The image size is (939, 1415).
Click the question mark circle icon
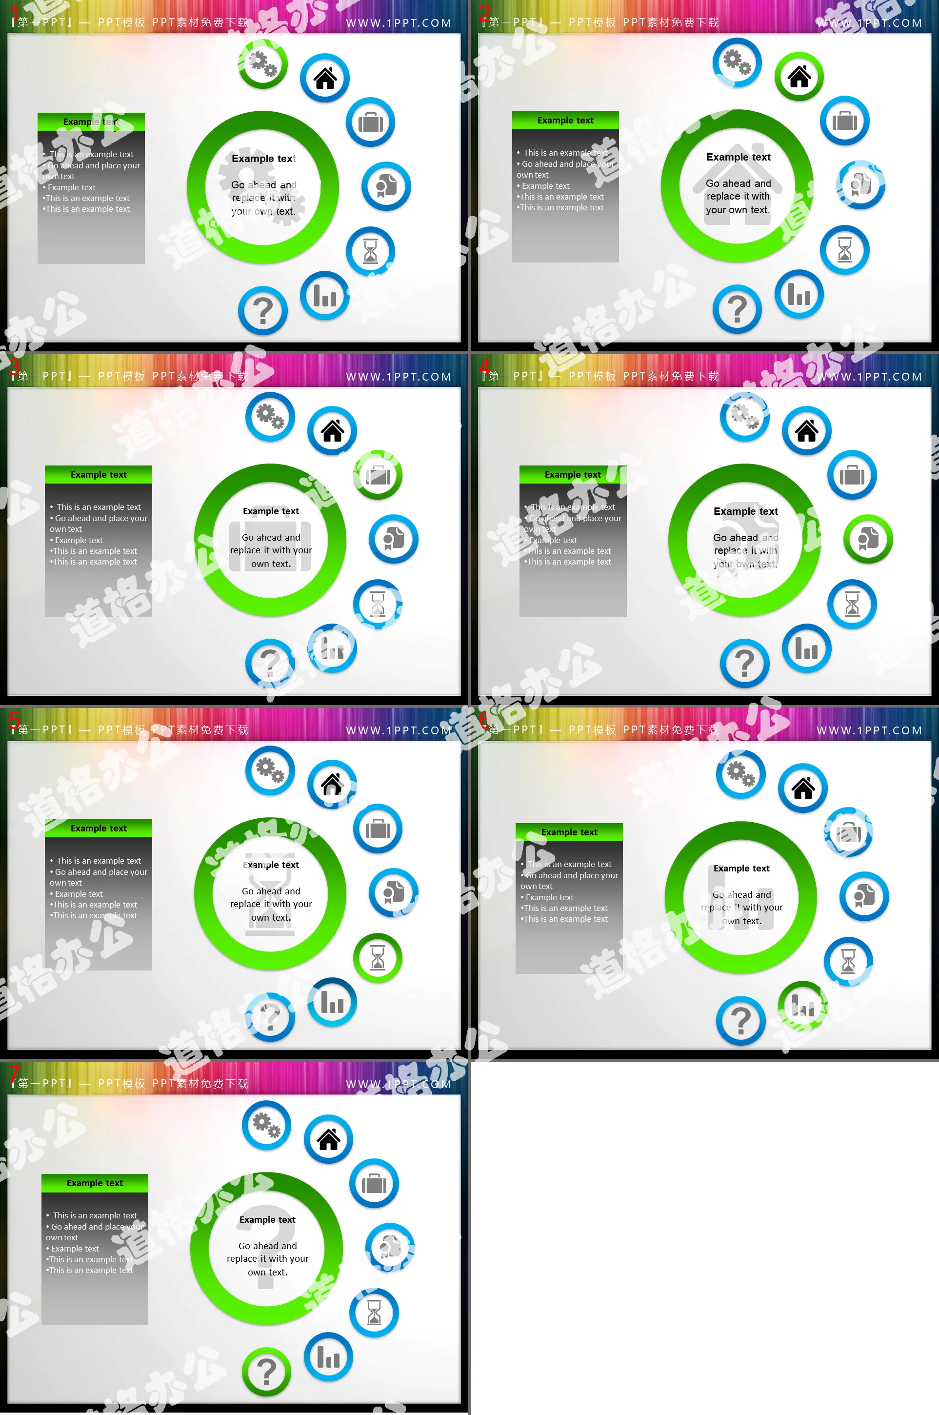point(262,309)
